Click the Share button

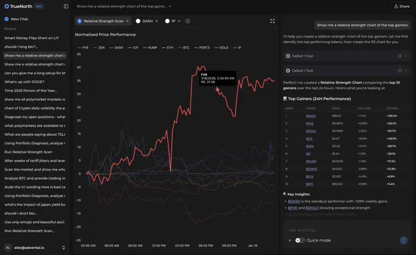(x=402, y=6)
